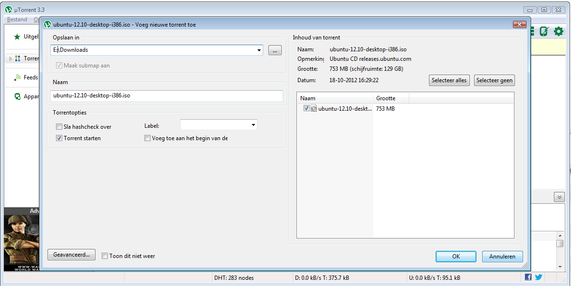Click DHT: 283 nodes status entry
This screenshot has height=286, width=571.
pos(235,277)
